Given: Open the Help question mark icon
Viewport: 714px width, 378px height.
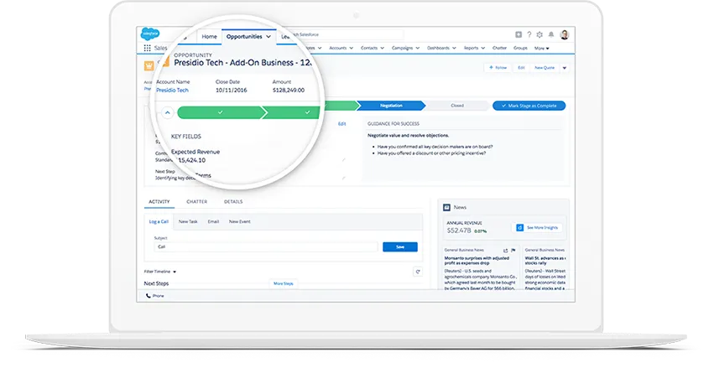Looking at the screenshot, I should pyautogui.click(x=529, y=34).
